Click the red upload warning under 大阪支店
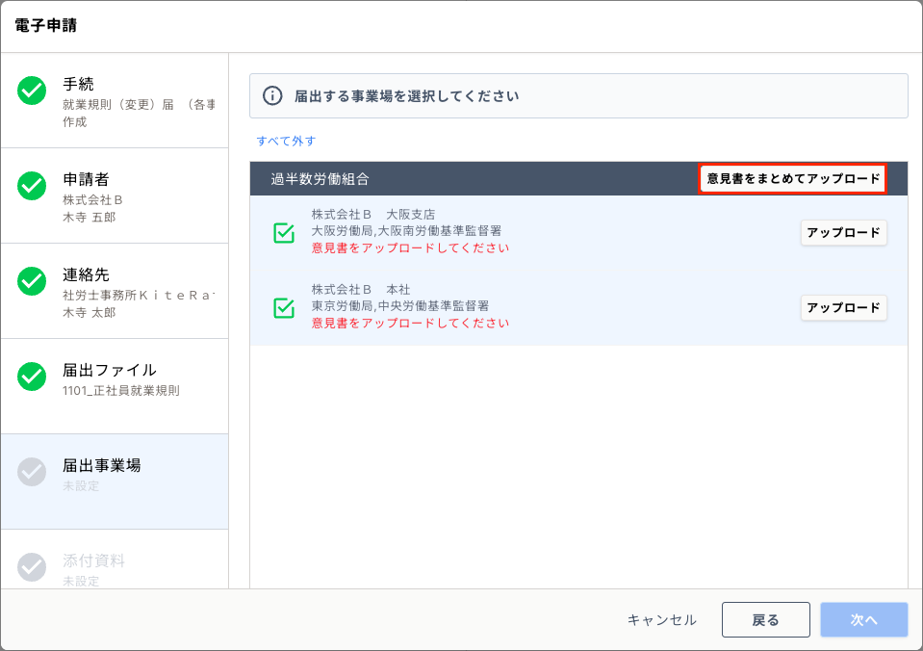Screen dimensions: 923x651 tap(410, 248)
